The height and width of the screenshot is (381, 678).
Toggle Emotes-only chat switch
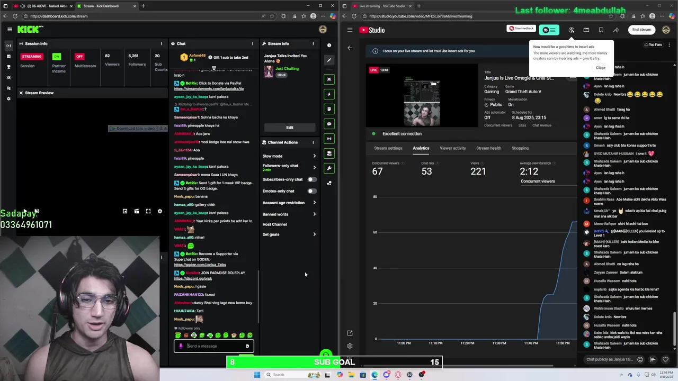click(312, 191)
